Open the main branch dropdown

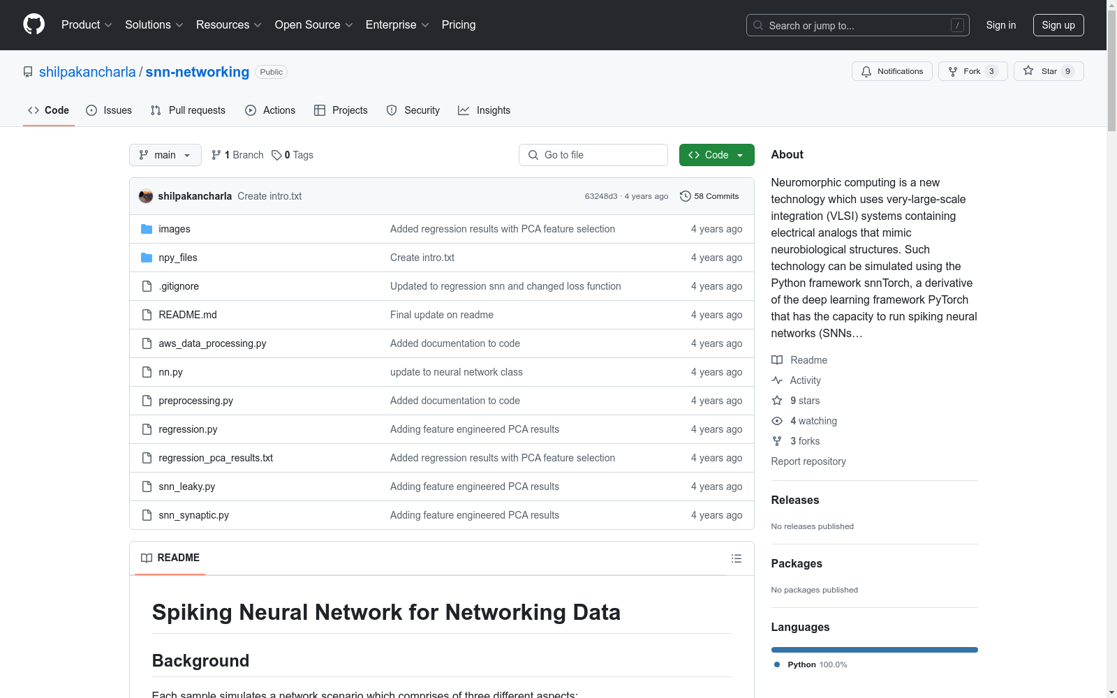(x=165, y=154)
